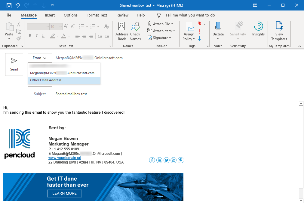Click the LinkedIn icon in signature
Image resolution: width=304 pixels, height=204 pixels.
click(159, 160)
